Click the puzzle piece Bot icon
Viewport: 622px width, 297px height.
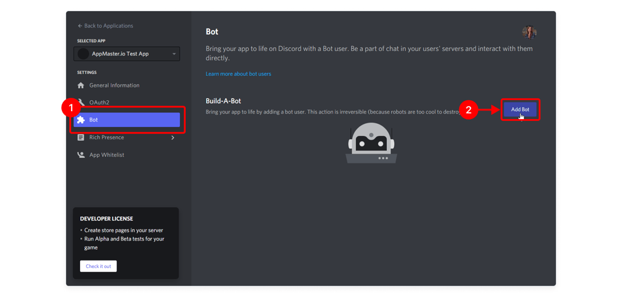(81, 120)
